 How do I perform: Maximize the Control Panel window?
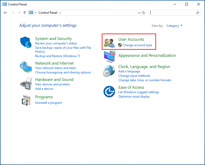click(187, 4)
